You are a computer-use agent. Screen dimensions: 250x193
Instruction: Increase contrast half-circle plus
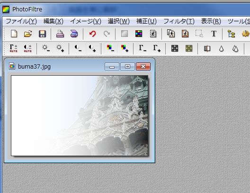(92, 48)
